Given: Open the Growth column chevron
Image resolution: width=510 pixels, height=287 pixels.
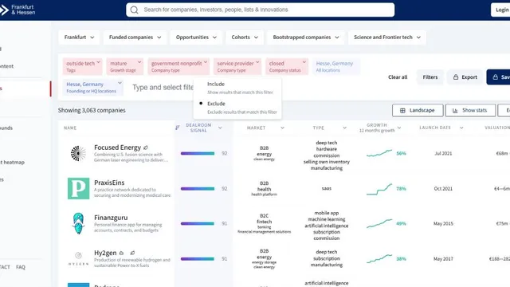Looking at the screenshot, I should tap(399, 128).
